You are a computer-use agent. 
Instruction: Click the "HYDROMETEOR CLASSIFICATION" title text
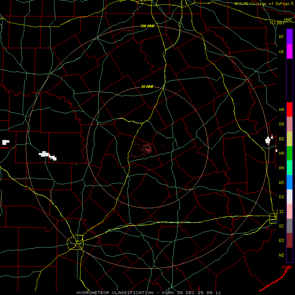point(115,293)
